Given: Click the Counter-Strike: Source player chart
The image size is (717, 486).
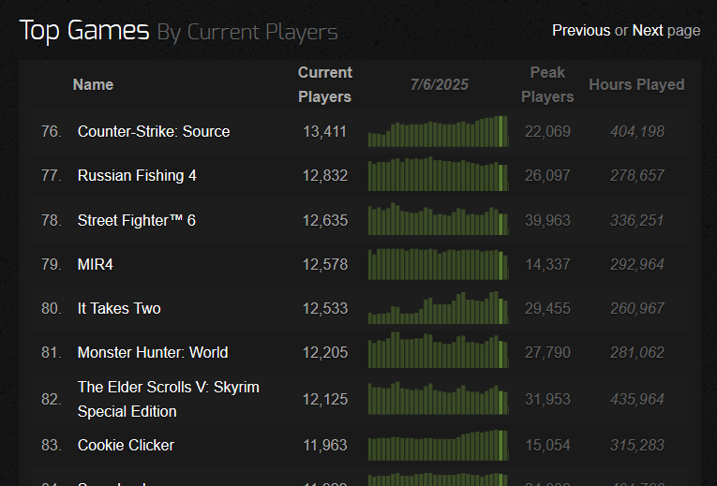Looking at the screenshot, I should (438, 131).
